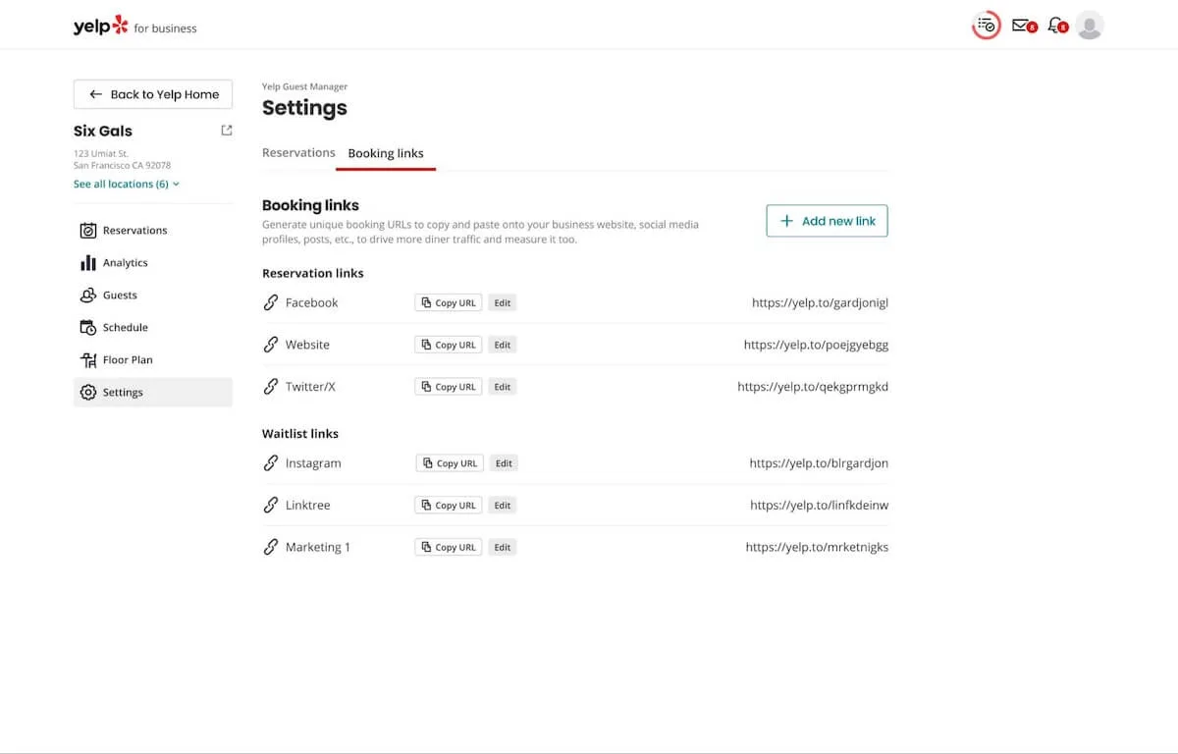Click the URL https://yelp.to/linfkdeinw
1178x754 pixels.
(x=819, y=506)
